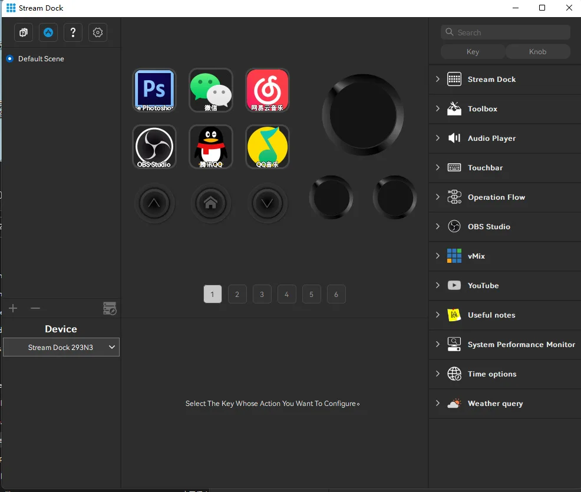Click the page-up arrow round key
The width and height of the screenshot is (581, 492).
[x=154, y=203]
